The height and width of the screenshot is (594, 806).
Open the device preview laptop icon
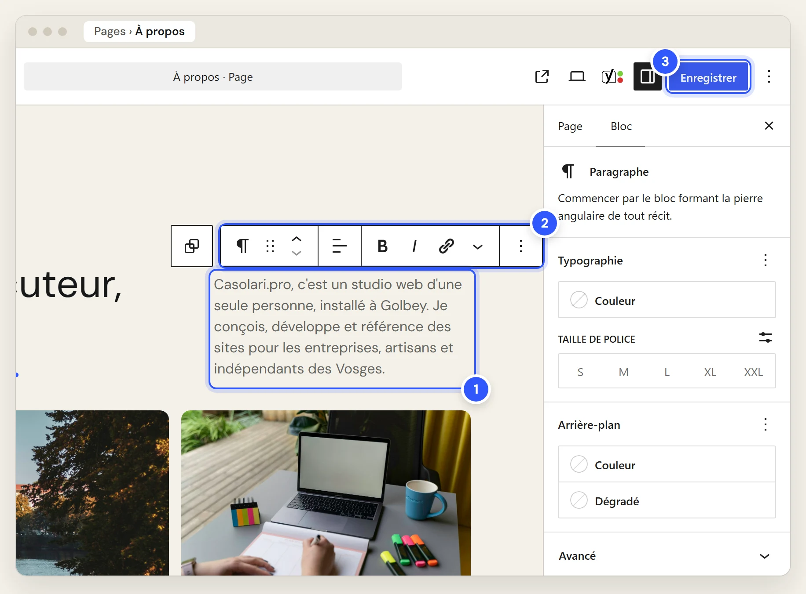tap(577, 76)
